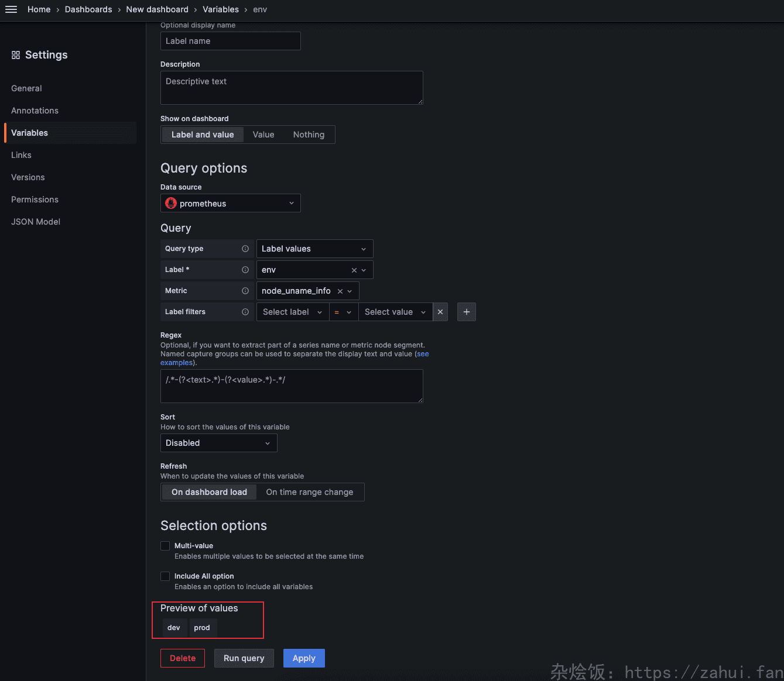Remove the label filter row
The height and width of the screenshot is (681, 784).
pyautogui.click(x=440, y=312)
